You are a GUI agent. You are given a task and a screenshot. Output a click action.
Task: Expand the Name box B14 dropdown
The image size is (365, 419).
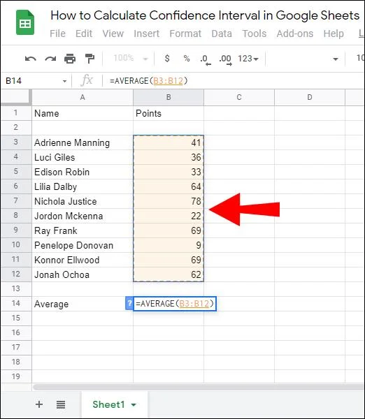click(x=64, y=81)
